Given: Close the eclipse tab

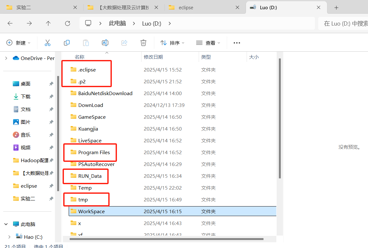Looking at the screenshot, I should (x=238, y=8).
